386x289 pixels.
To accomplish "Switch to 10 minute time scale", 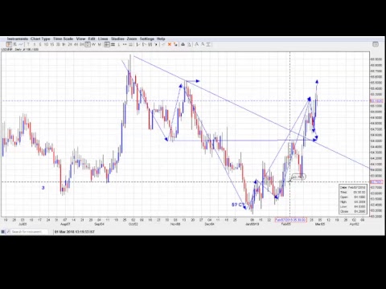I will 46,44.
